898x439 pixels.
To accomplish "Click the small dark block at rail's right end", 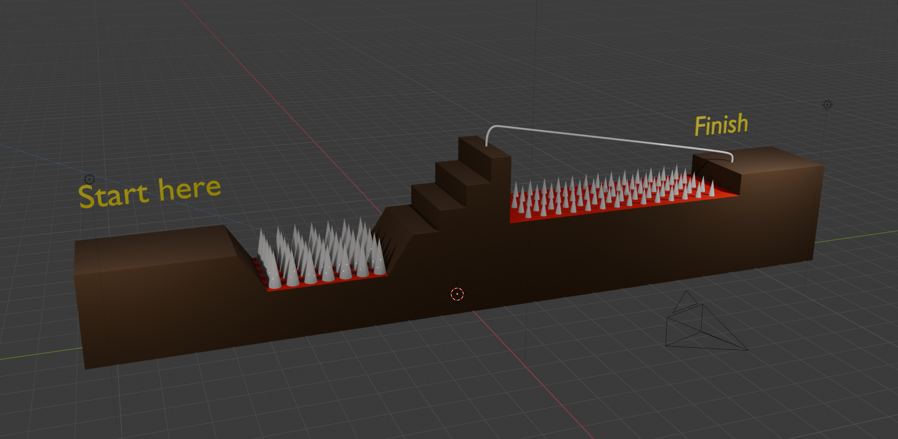I will (x=717, y=173).
